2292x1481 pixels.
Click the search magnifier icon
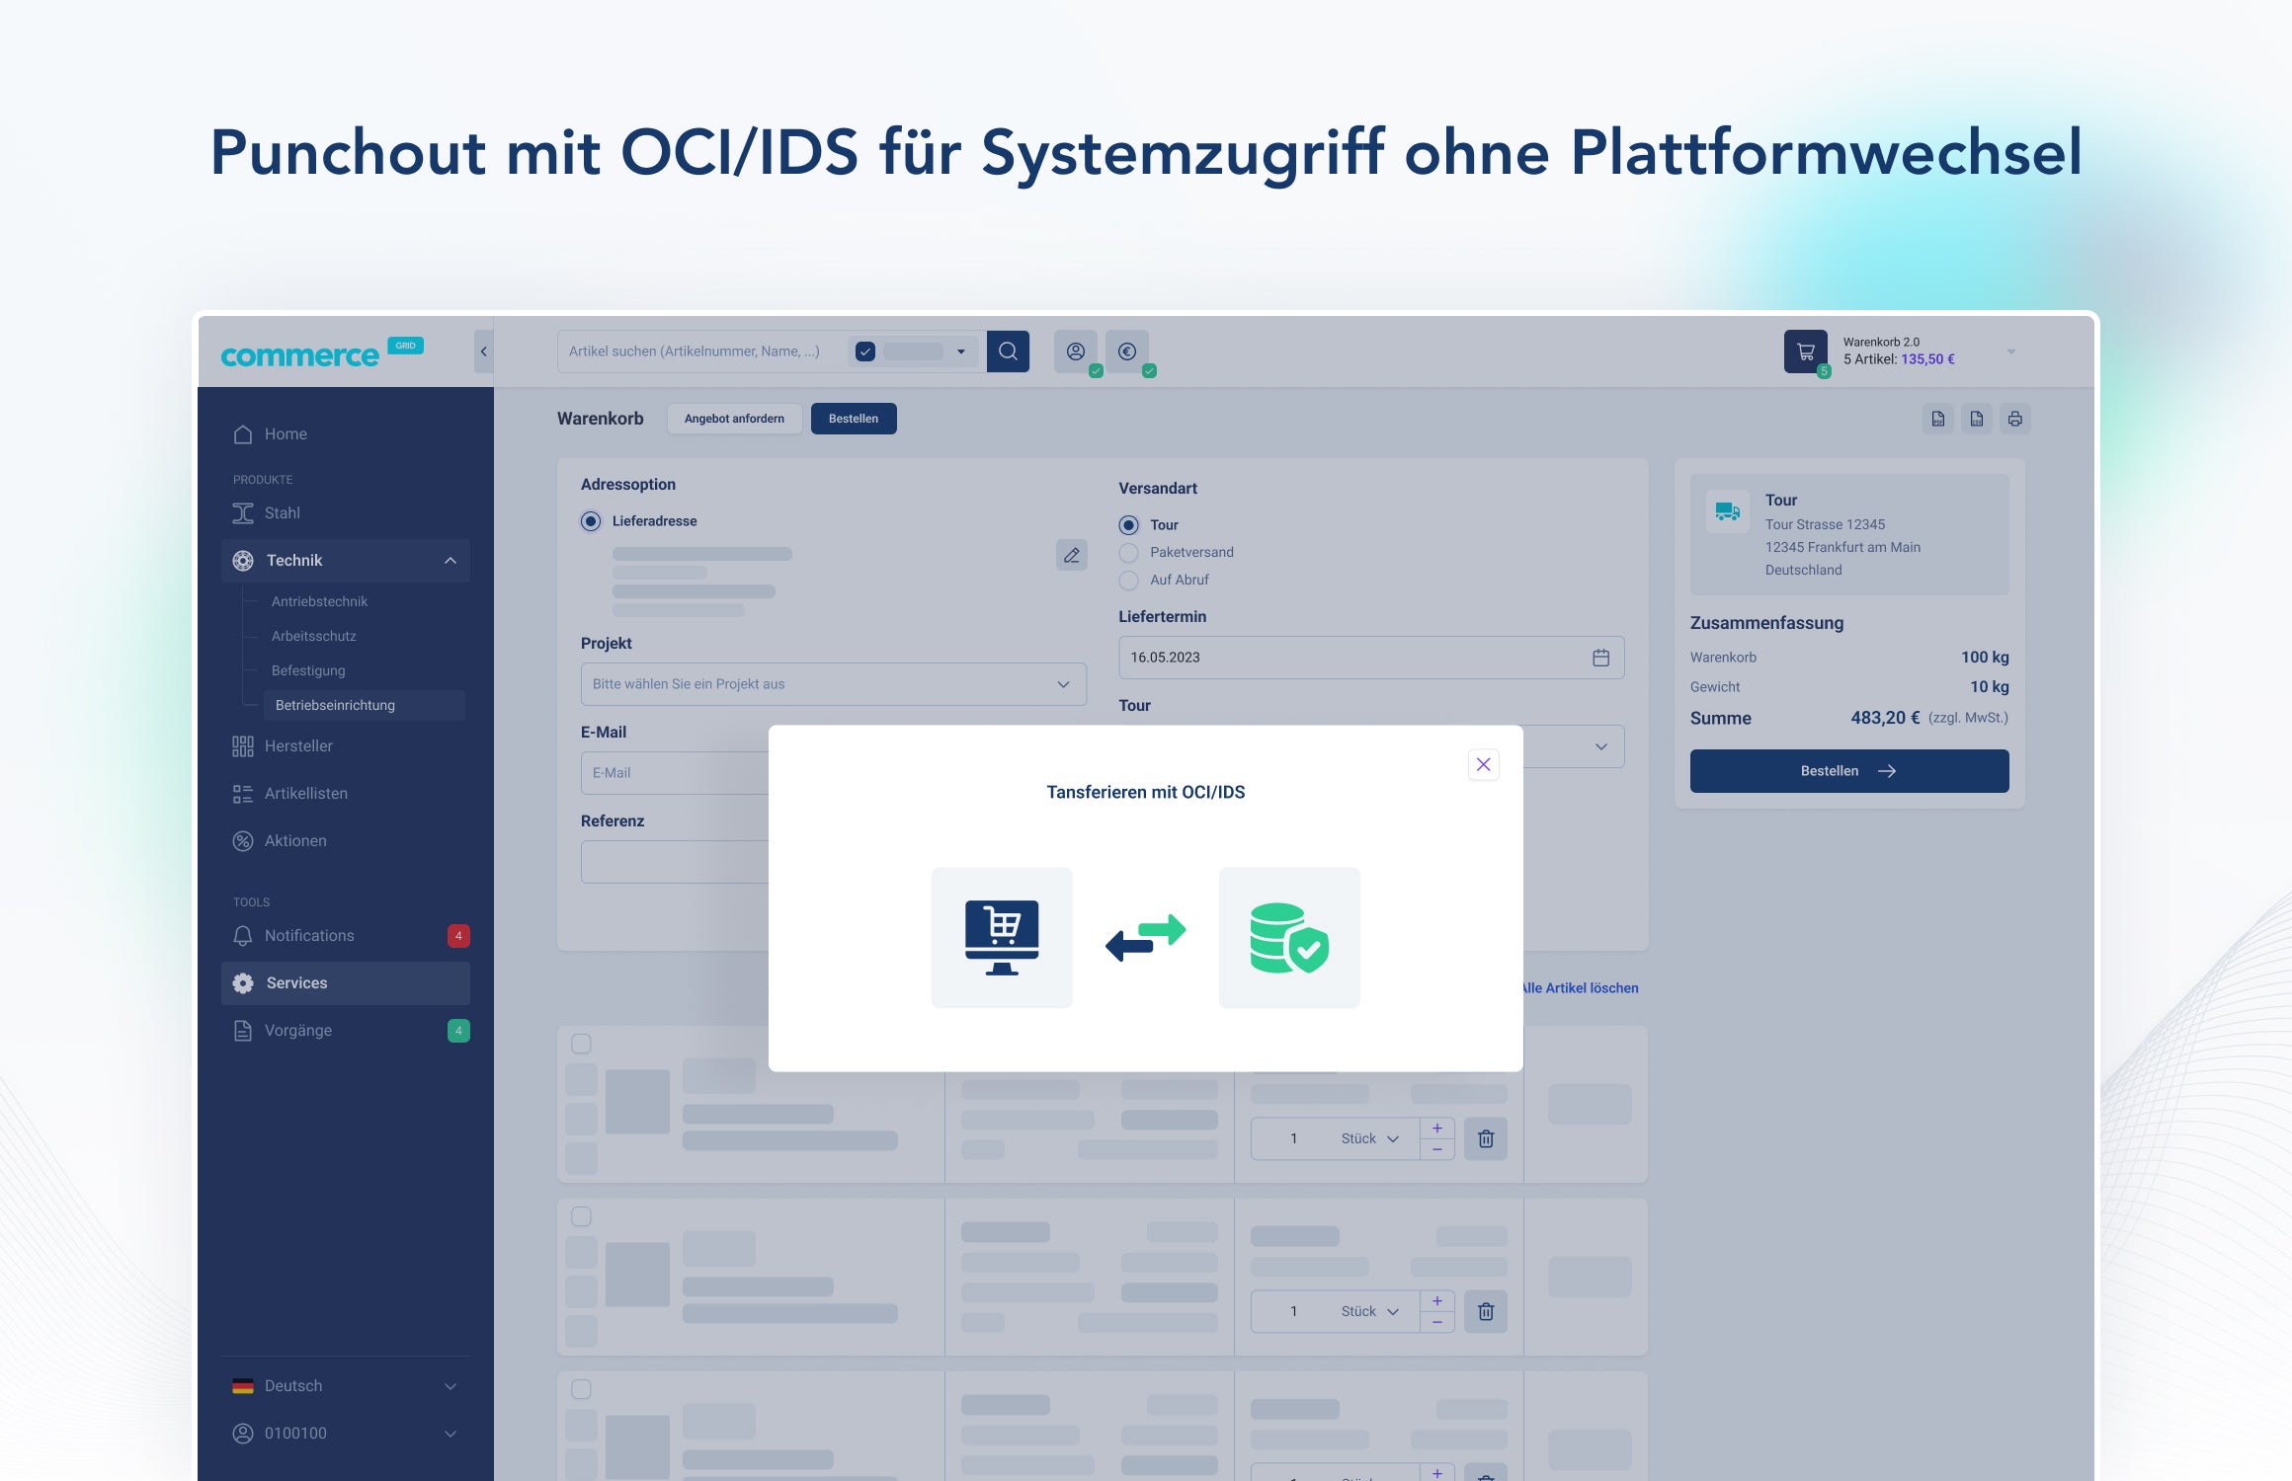(1008, 351)
